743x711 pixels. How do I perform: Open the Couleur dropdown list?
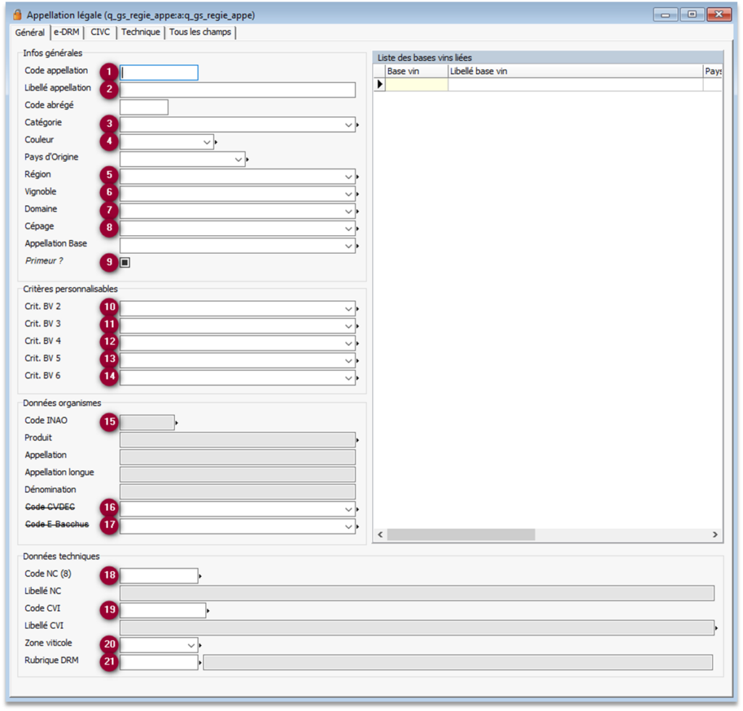tap(207, 142)
